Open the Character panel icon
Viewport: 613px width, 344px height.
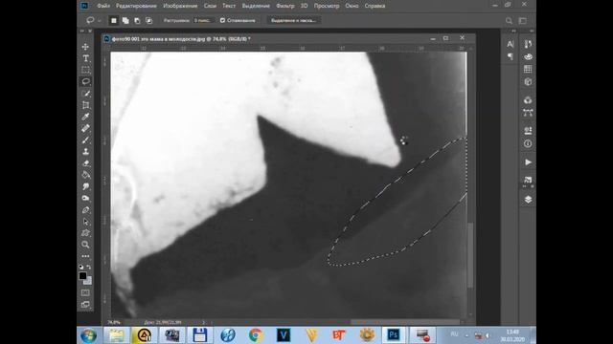(511, 44)
